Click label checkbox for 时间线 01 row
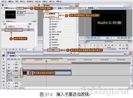 click(x=28, y=27)
